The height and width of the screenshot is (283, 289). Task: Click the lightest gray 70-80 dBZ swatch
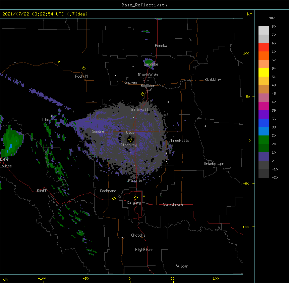(x=264, y=31)
